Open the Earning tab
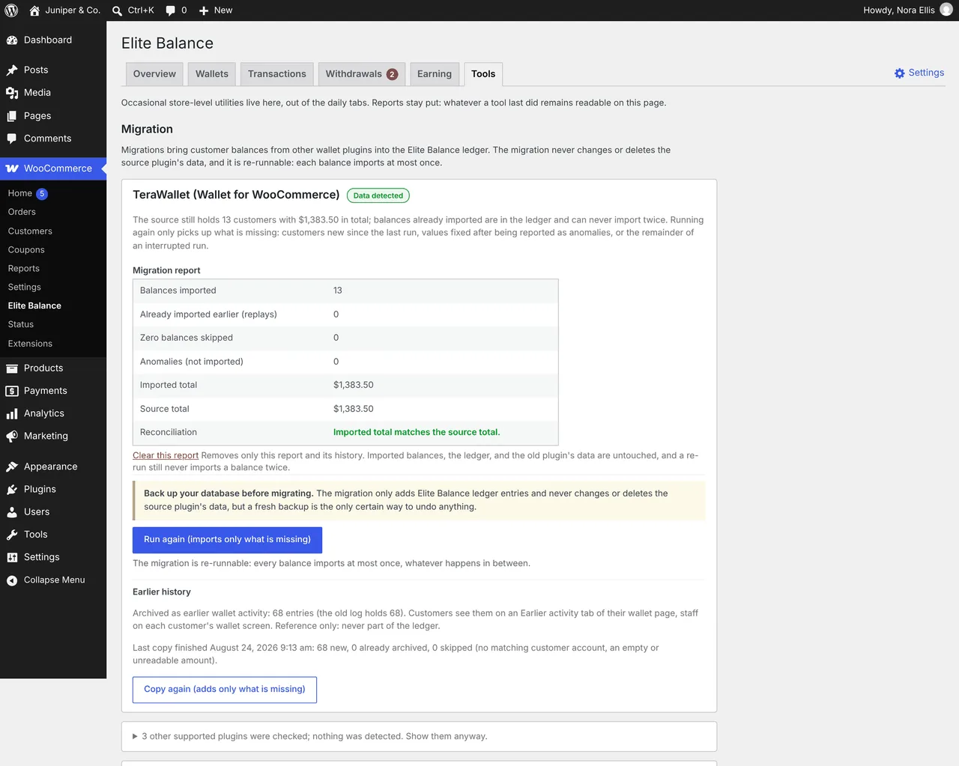This screenshot has height=766, width=959. pos(435,74)
